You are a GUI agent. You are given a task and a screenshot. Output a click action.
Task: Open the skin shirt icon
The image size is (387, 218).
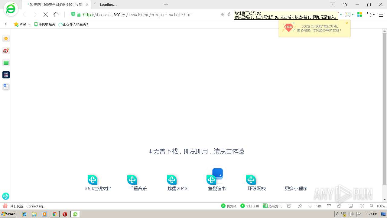click(345, 5)
